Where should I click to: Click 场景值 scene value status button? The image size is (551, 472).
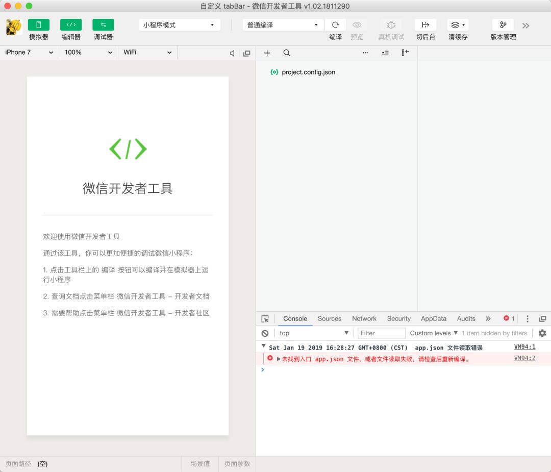[200, 463]
